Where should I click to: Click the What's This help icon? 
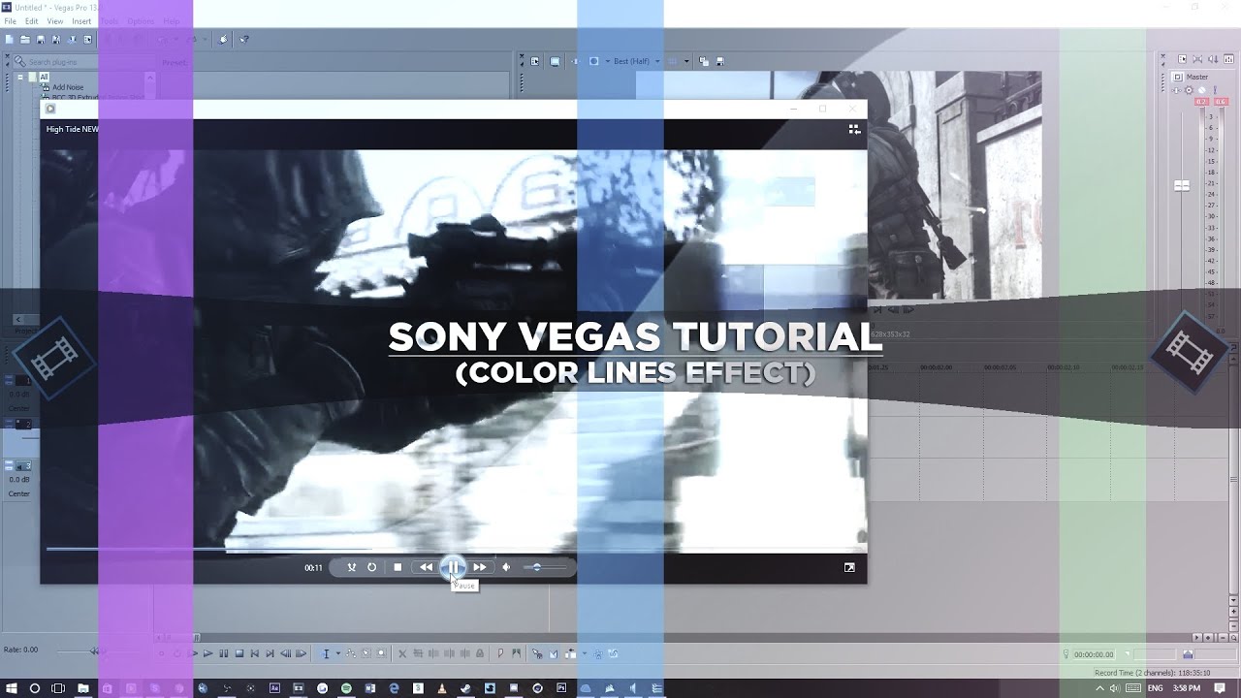click(x=244, y=40)
